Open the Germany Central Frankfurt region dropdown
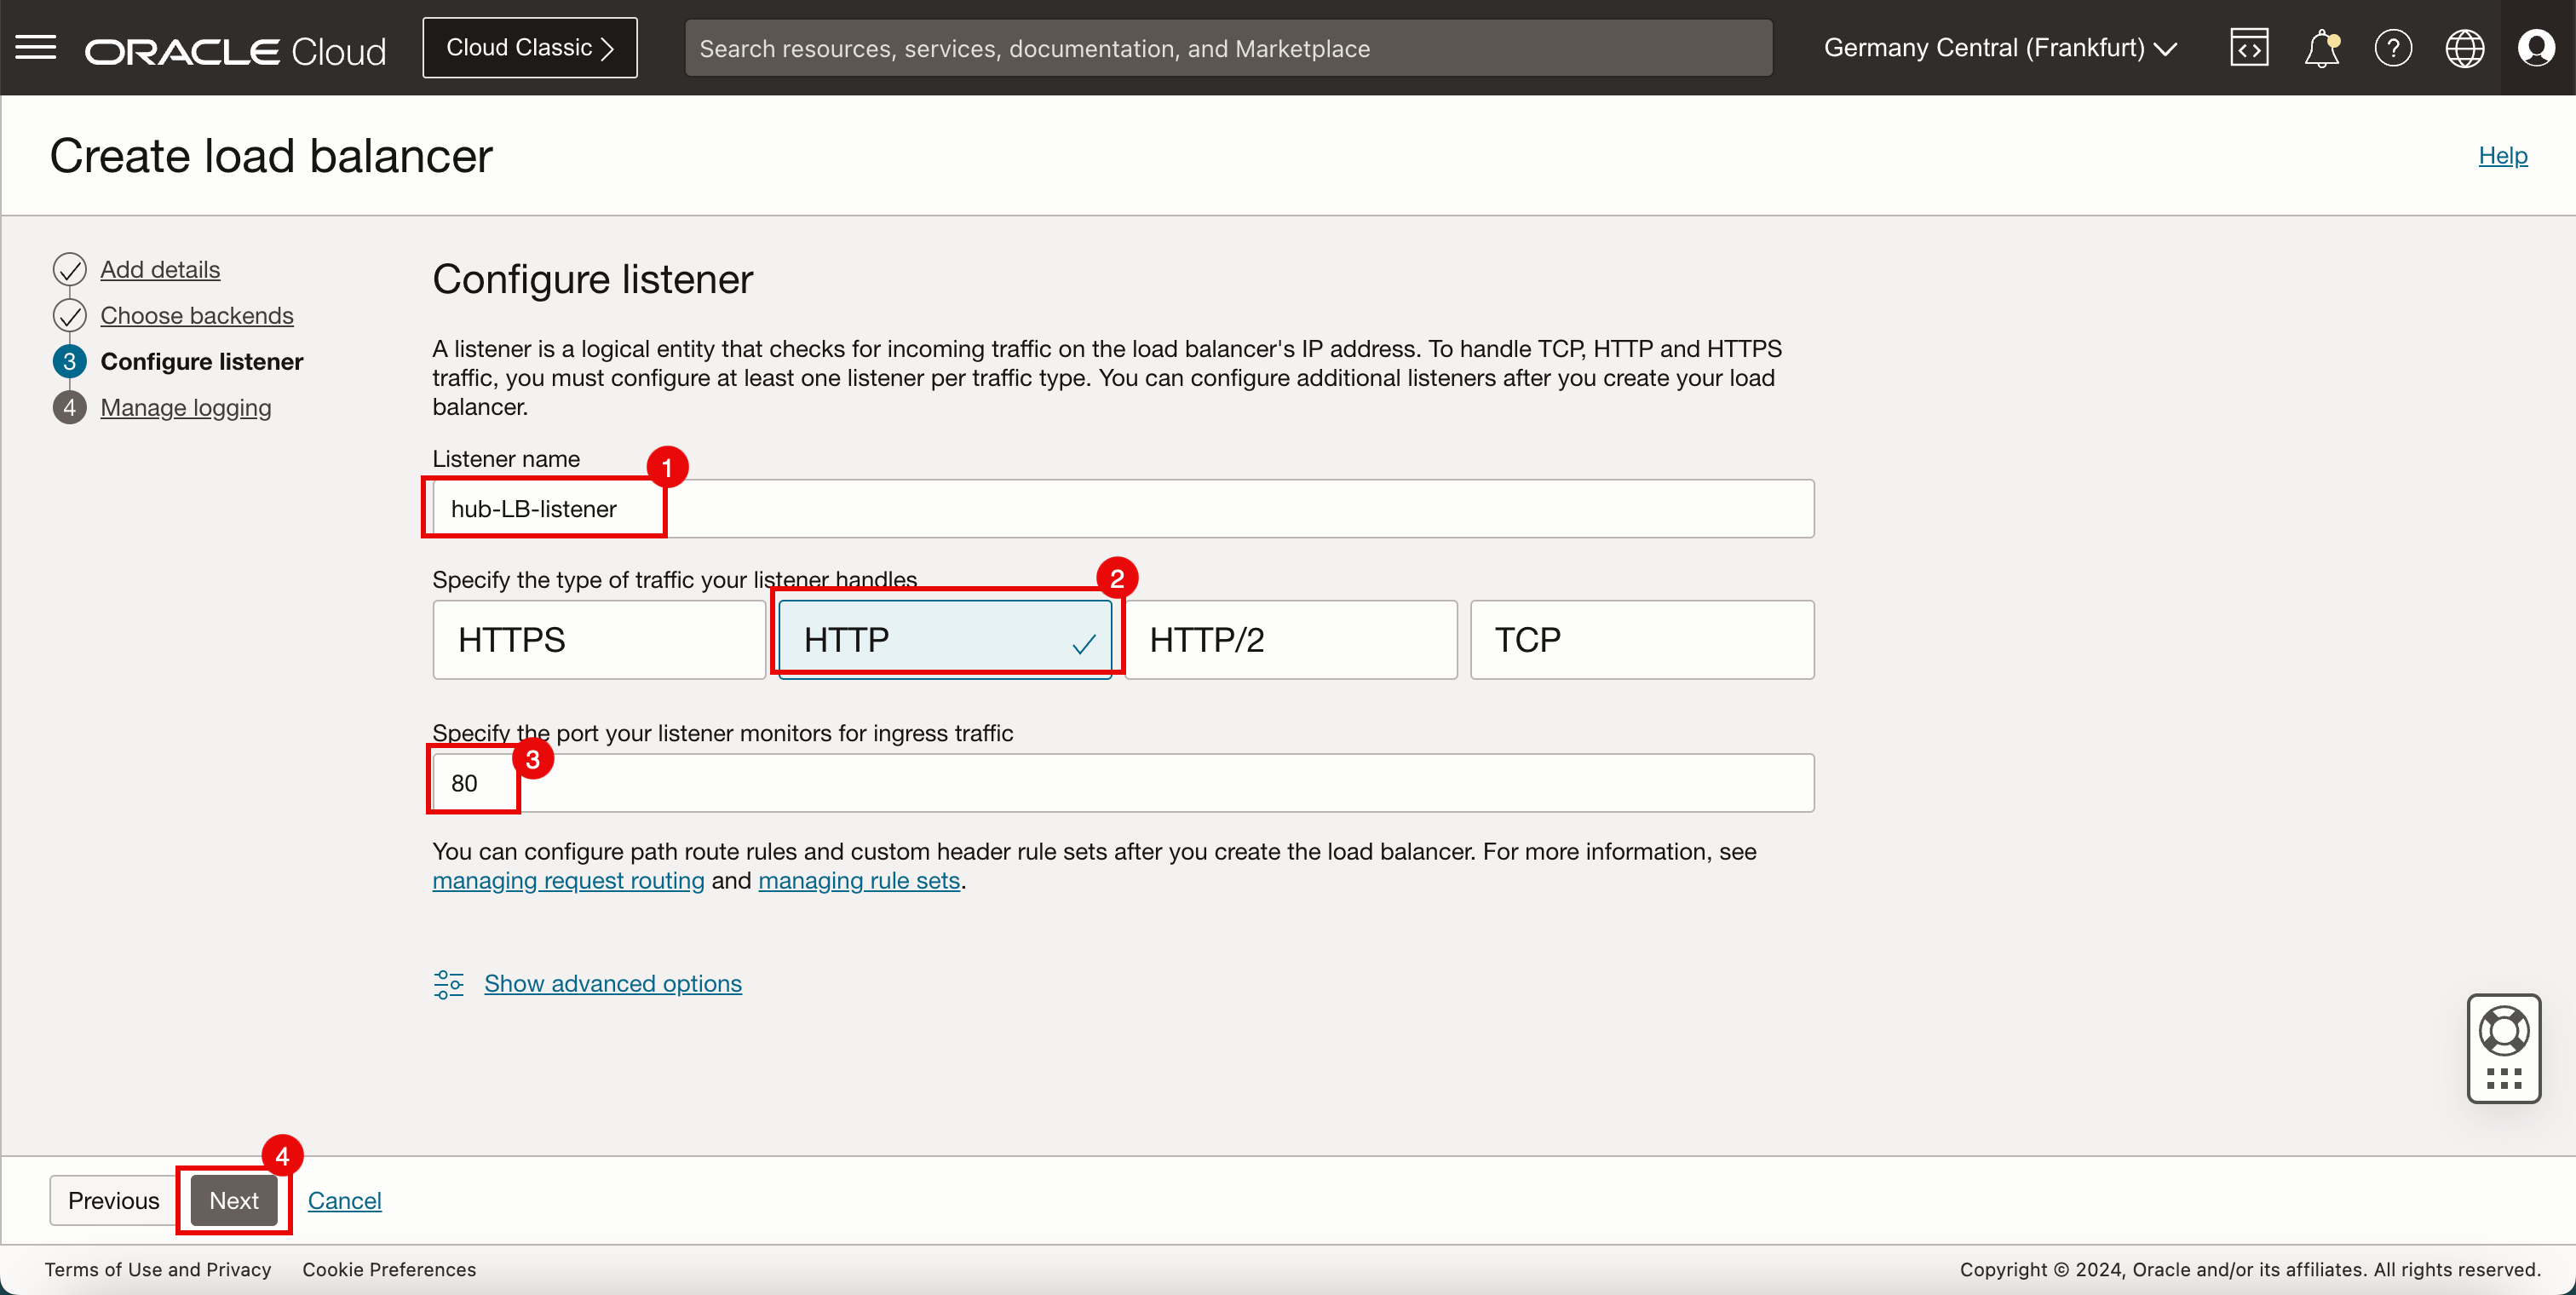 point(2003,48)
